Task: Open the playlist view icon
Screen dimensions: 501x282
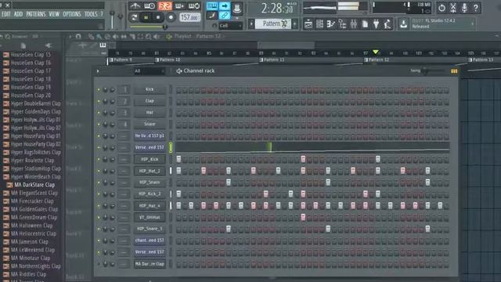Action: tap(308, 24)
